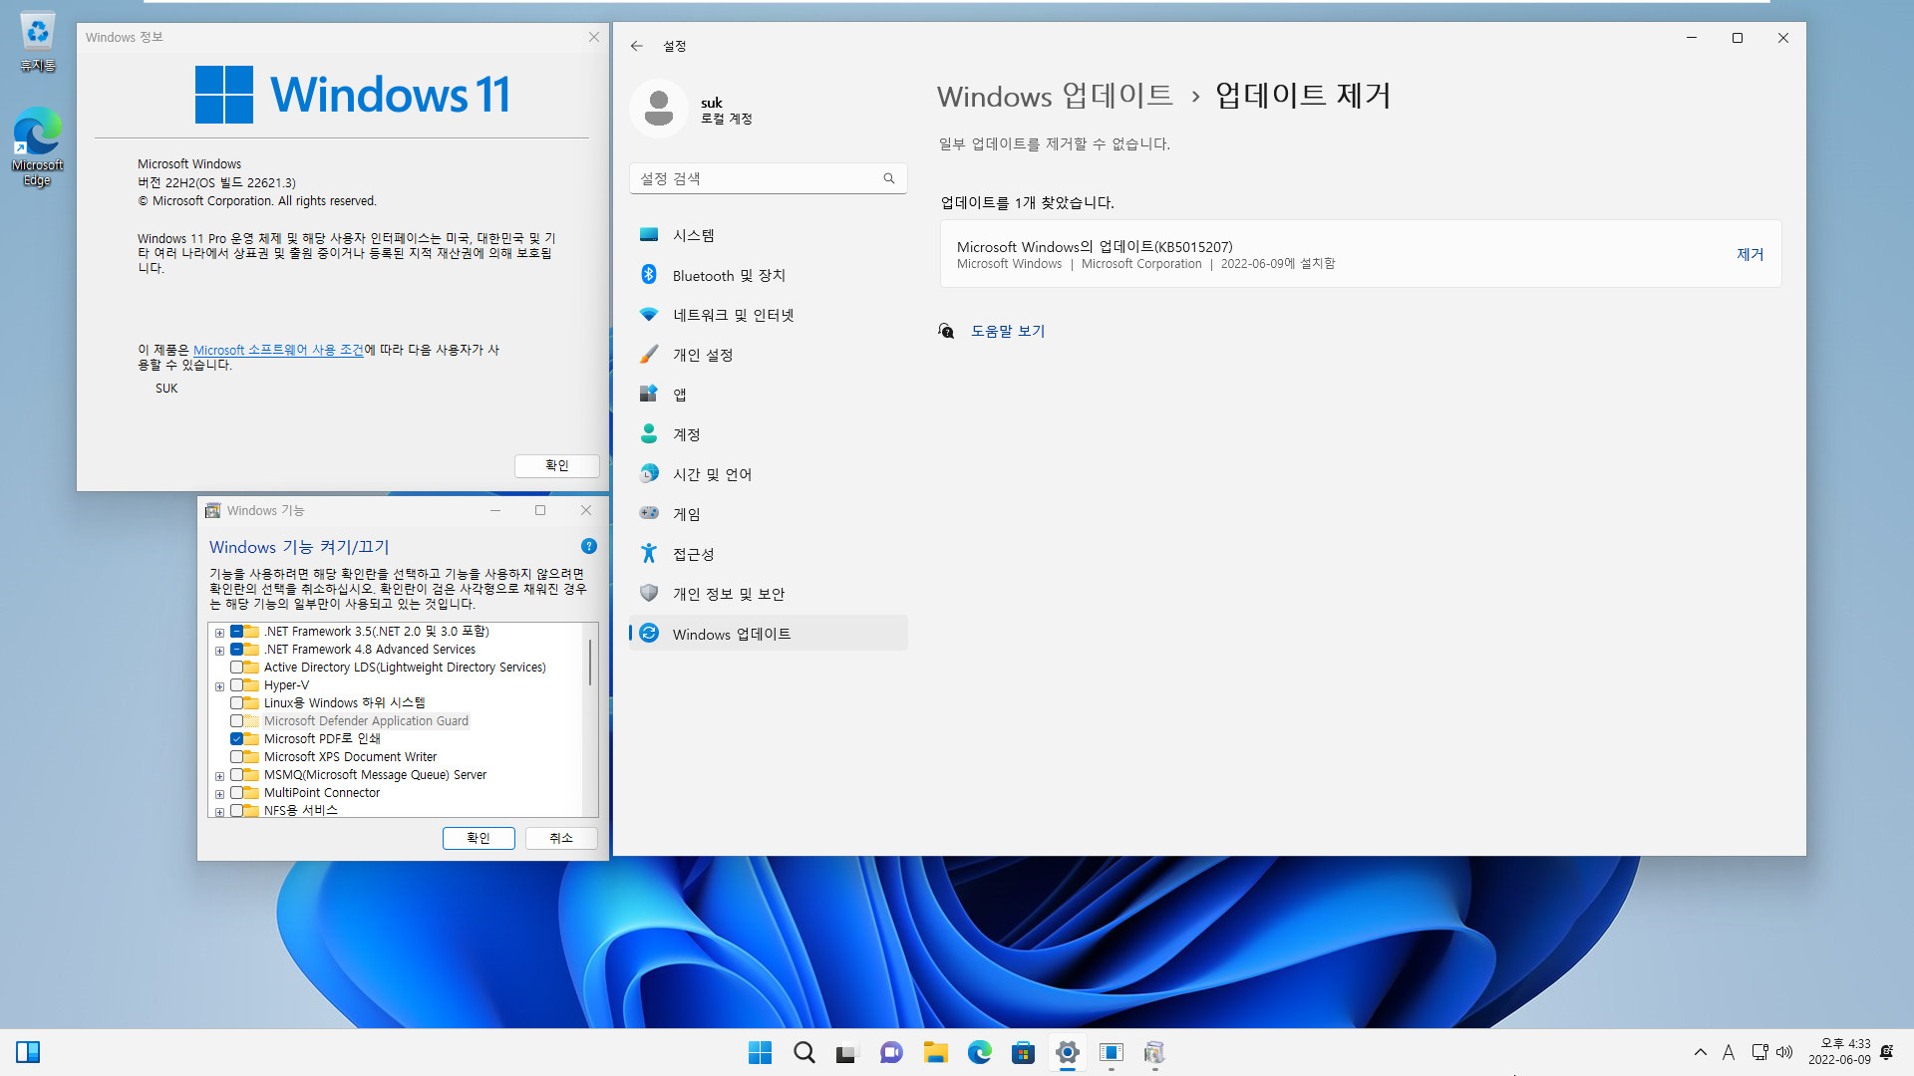Click 취소 in Windows 기능 dialog
The height and width of the screenshot is (1076, 1914).
[561, 838]
